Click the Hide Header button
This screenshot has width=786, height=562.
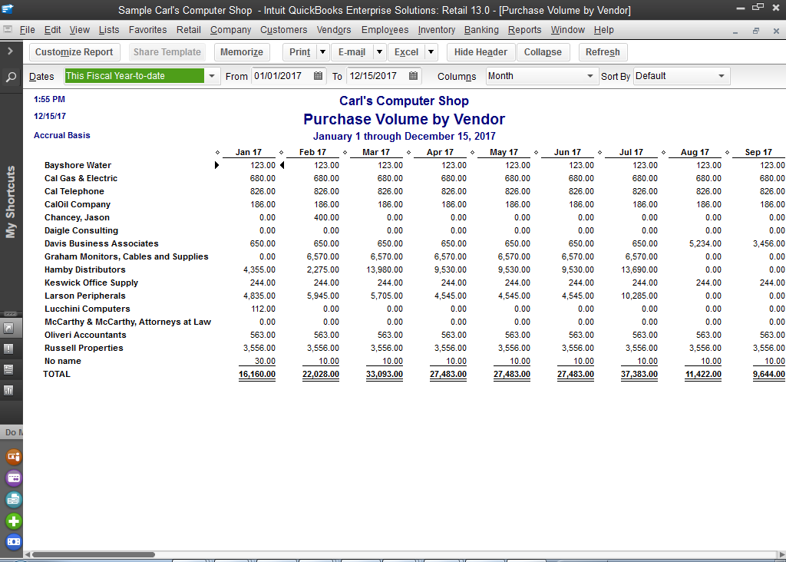(481, 52)
